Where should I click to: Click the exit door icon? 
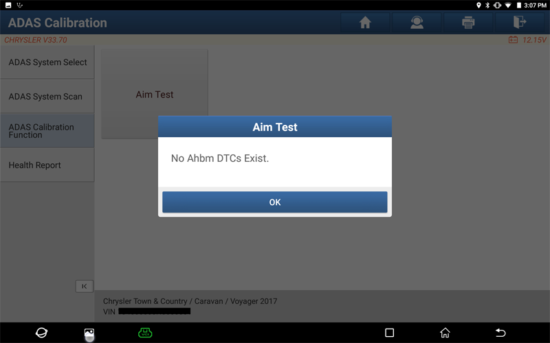[520, 23]
